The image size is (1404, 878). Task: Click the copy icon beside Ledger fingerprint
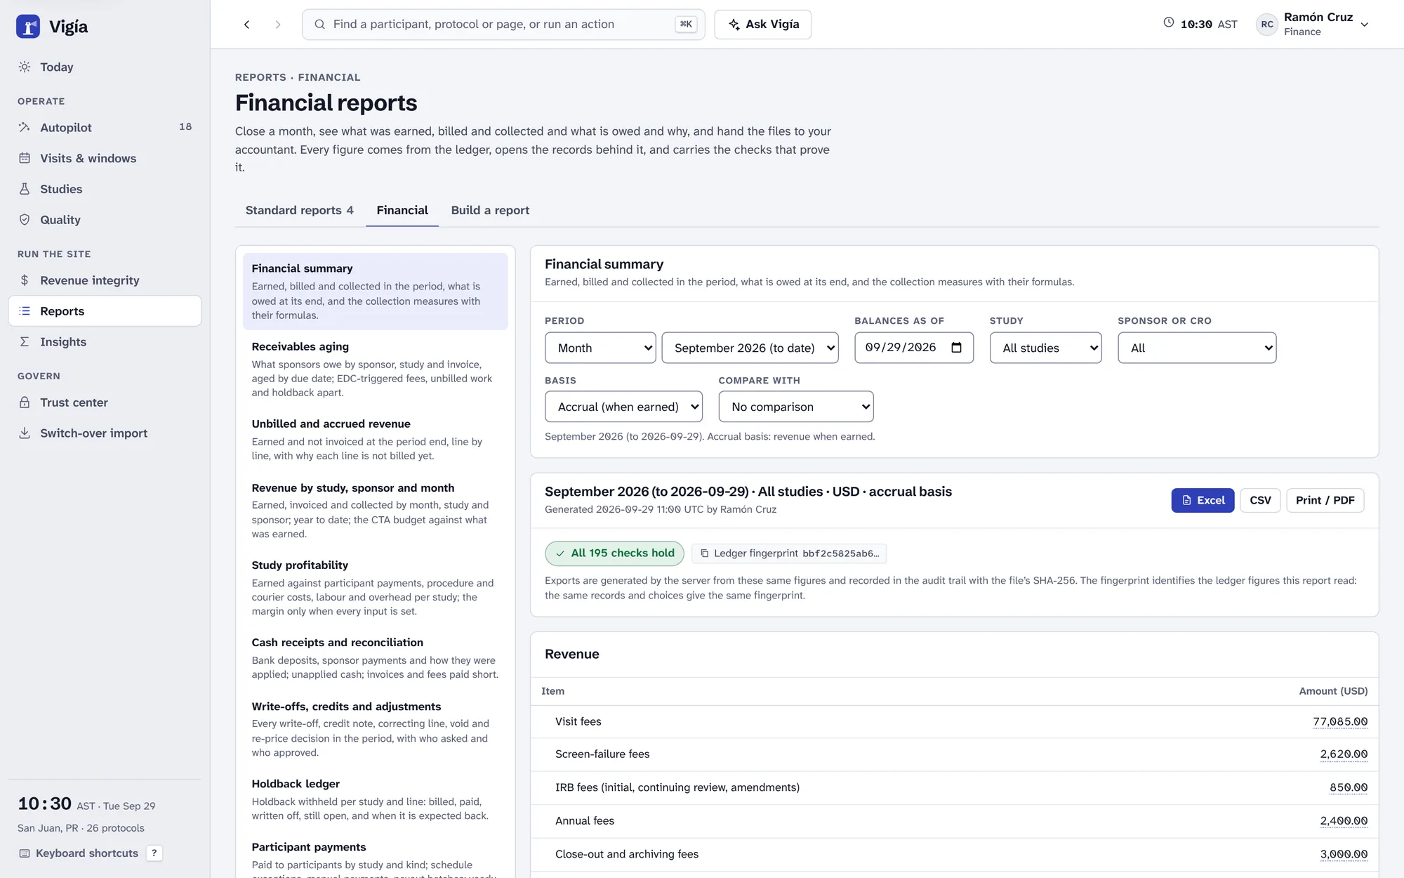coord(704,553)
